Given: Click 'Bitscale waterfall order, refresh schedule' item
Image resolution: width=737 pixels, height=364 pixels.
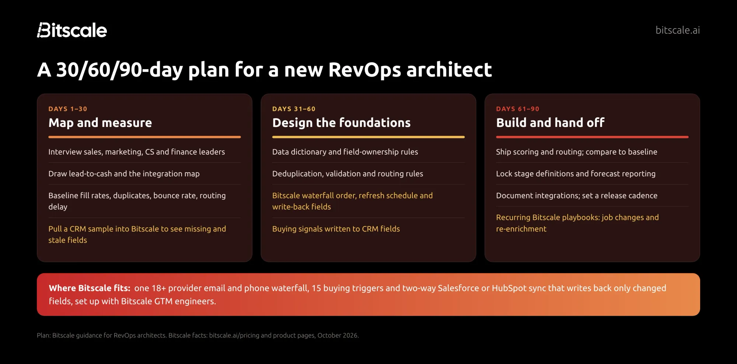Looking at the screenshot, I should 352,201.
